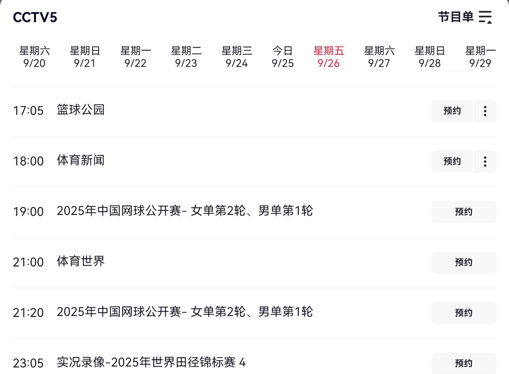
Task: Open the 体育世界 program entry
Action: point(81,261)
